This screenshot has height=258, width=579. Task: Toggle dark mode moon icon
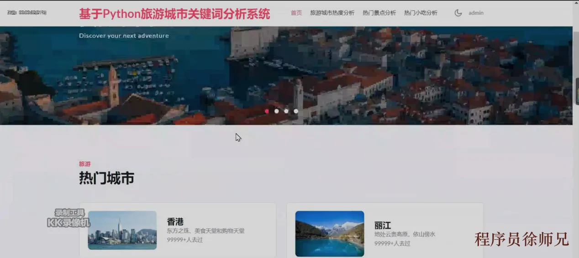[x=458, y=13]
